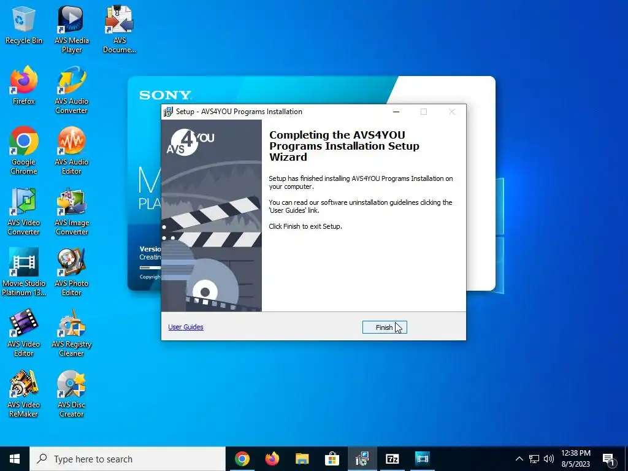Select AVS Disc Creator desktop icon
This screenshot has height=471, width=628.
click(x=72, y=394)
